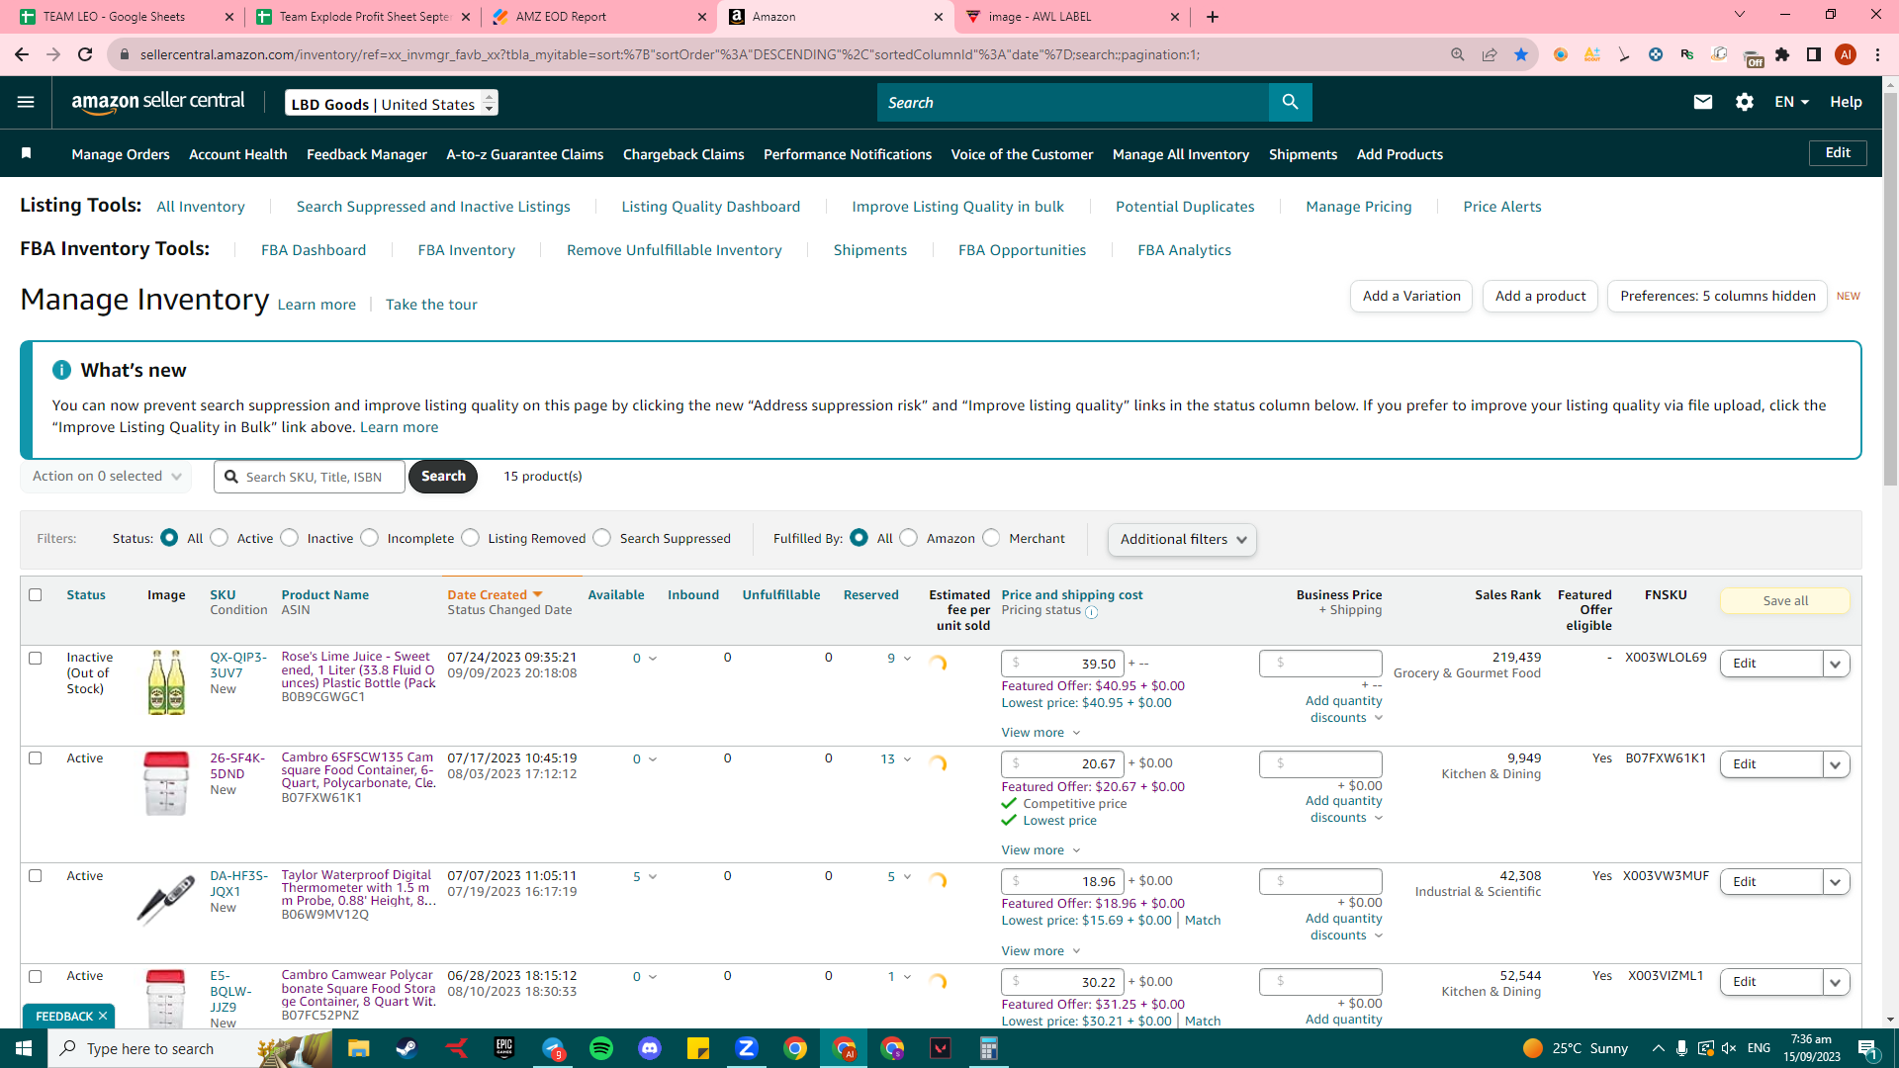The height and width of the screenshot is (1068, 1899).
Task: Click the Add a Variation button
Action: [1411, 296]
